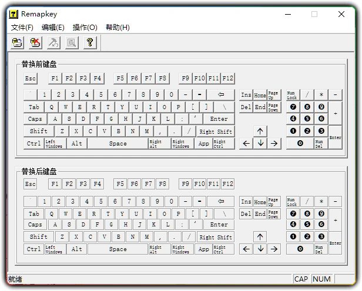
Task: Click numpad 0 key on 替换前键盘
Action: pyautogui.click(x=300, y=144)
